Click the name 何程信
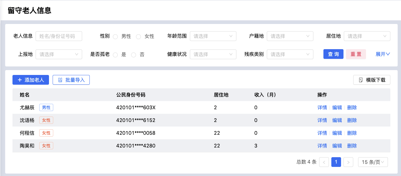The image size is (401, 176). pos(27,133)
